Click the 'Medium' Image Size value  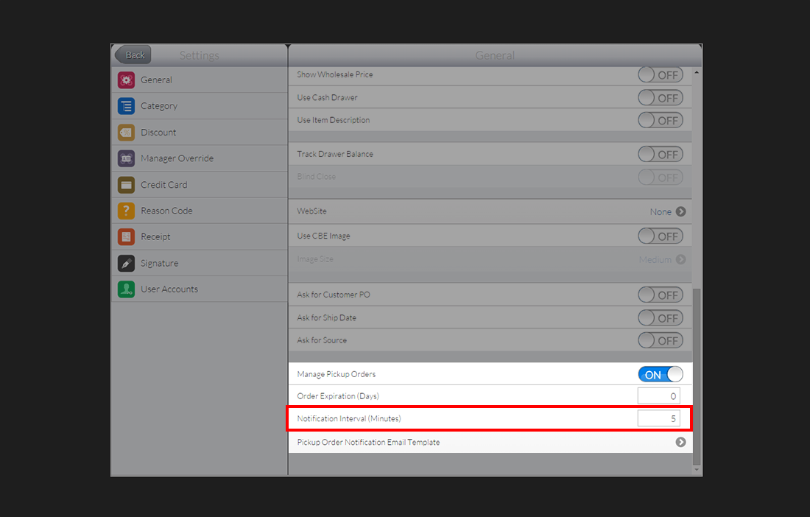655,259
